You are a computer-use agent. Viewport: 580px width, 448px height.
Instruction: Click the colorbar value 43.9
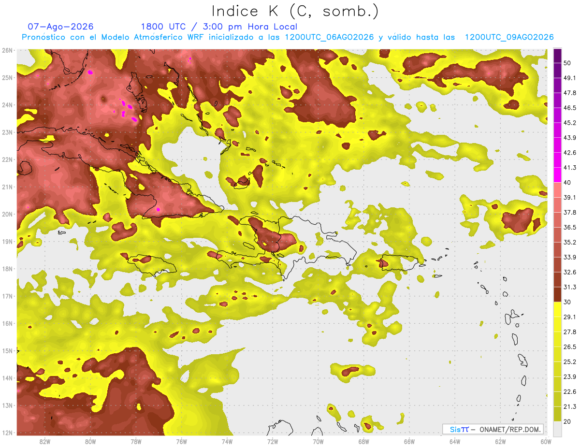coord(570,138)
